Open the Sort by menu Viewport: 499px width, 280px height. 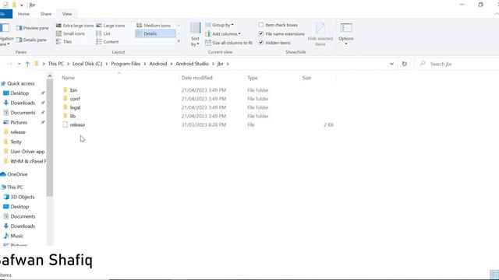click(195, 34)
